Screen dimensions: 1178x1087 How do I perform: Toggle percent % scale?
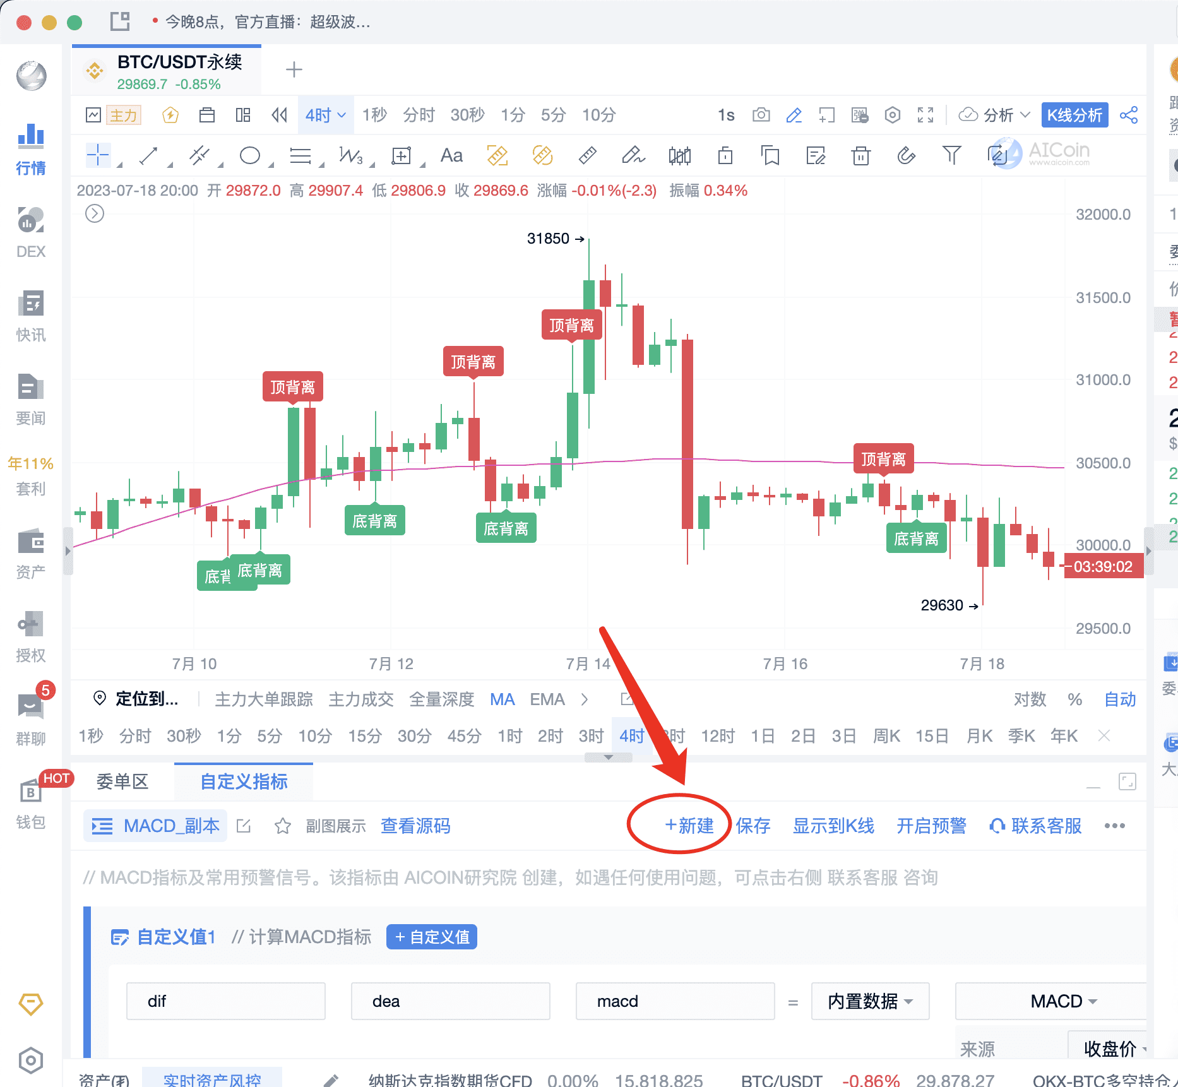pos(1075,699)
